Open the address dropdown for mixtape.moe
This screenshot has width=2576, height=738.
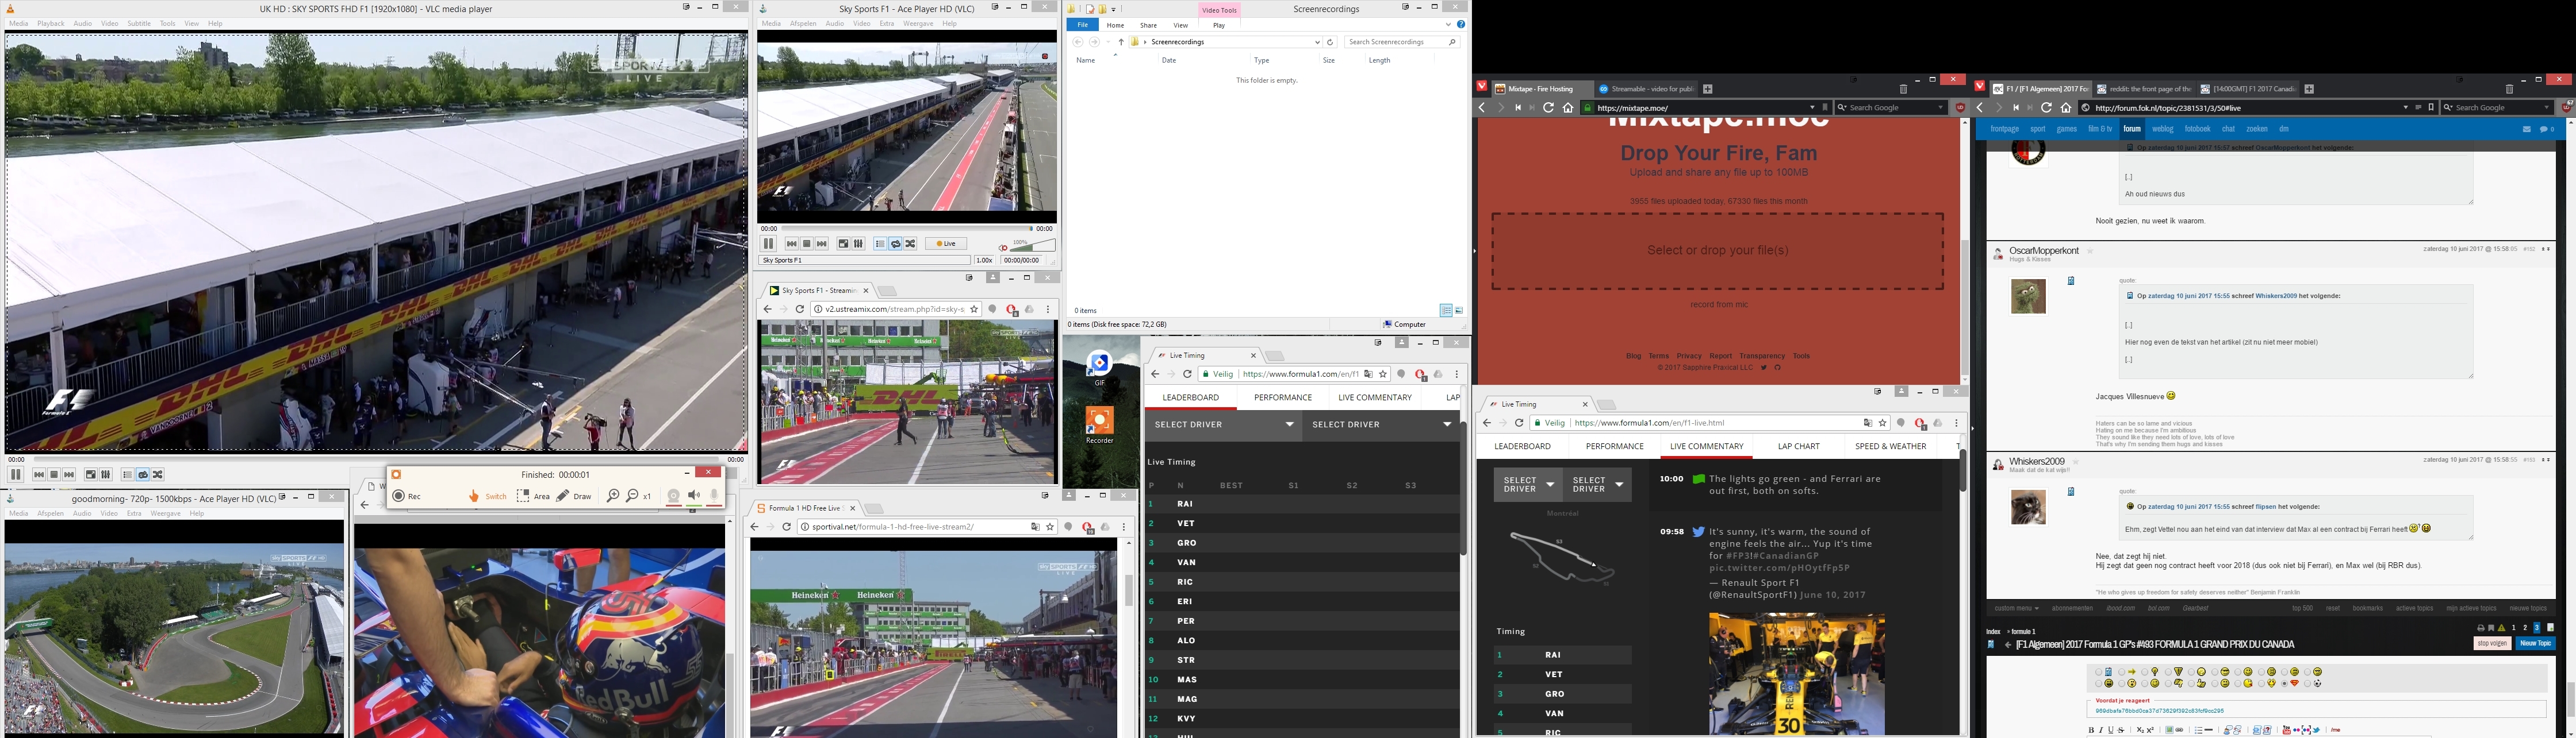(x=1812, y=108)
